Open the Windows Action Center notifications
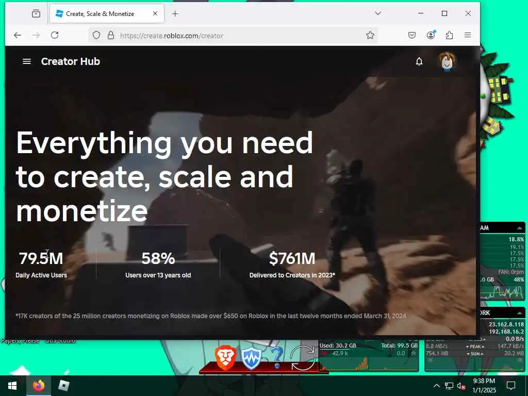The image size is (528, 396). point(511,386)
